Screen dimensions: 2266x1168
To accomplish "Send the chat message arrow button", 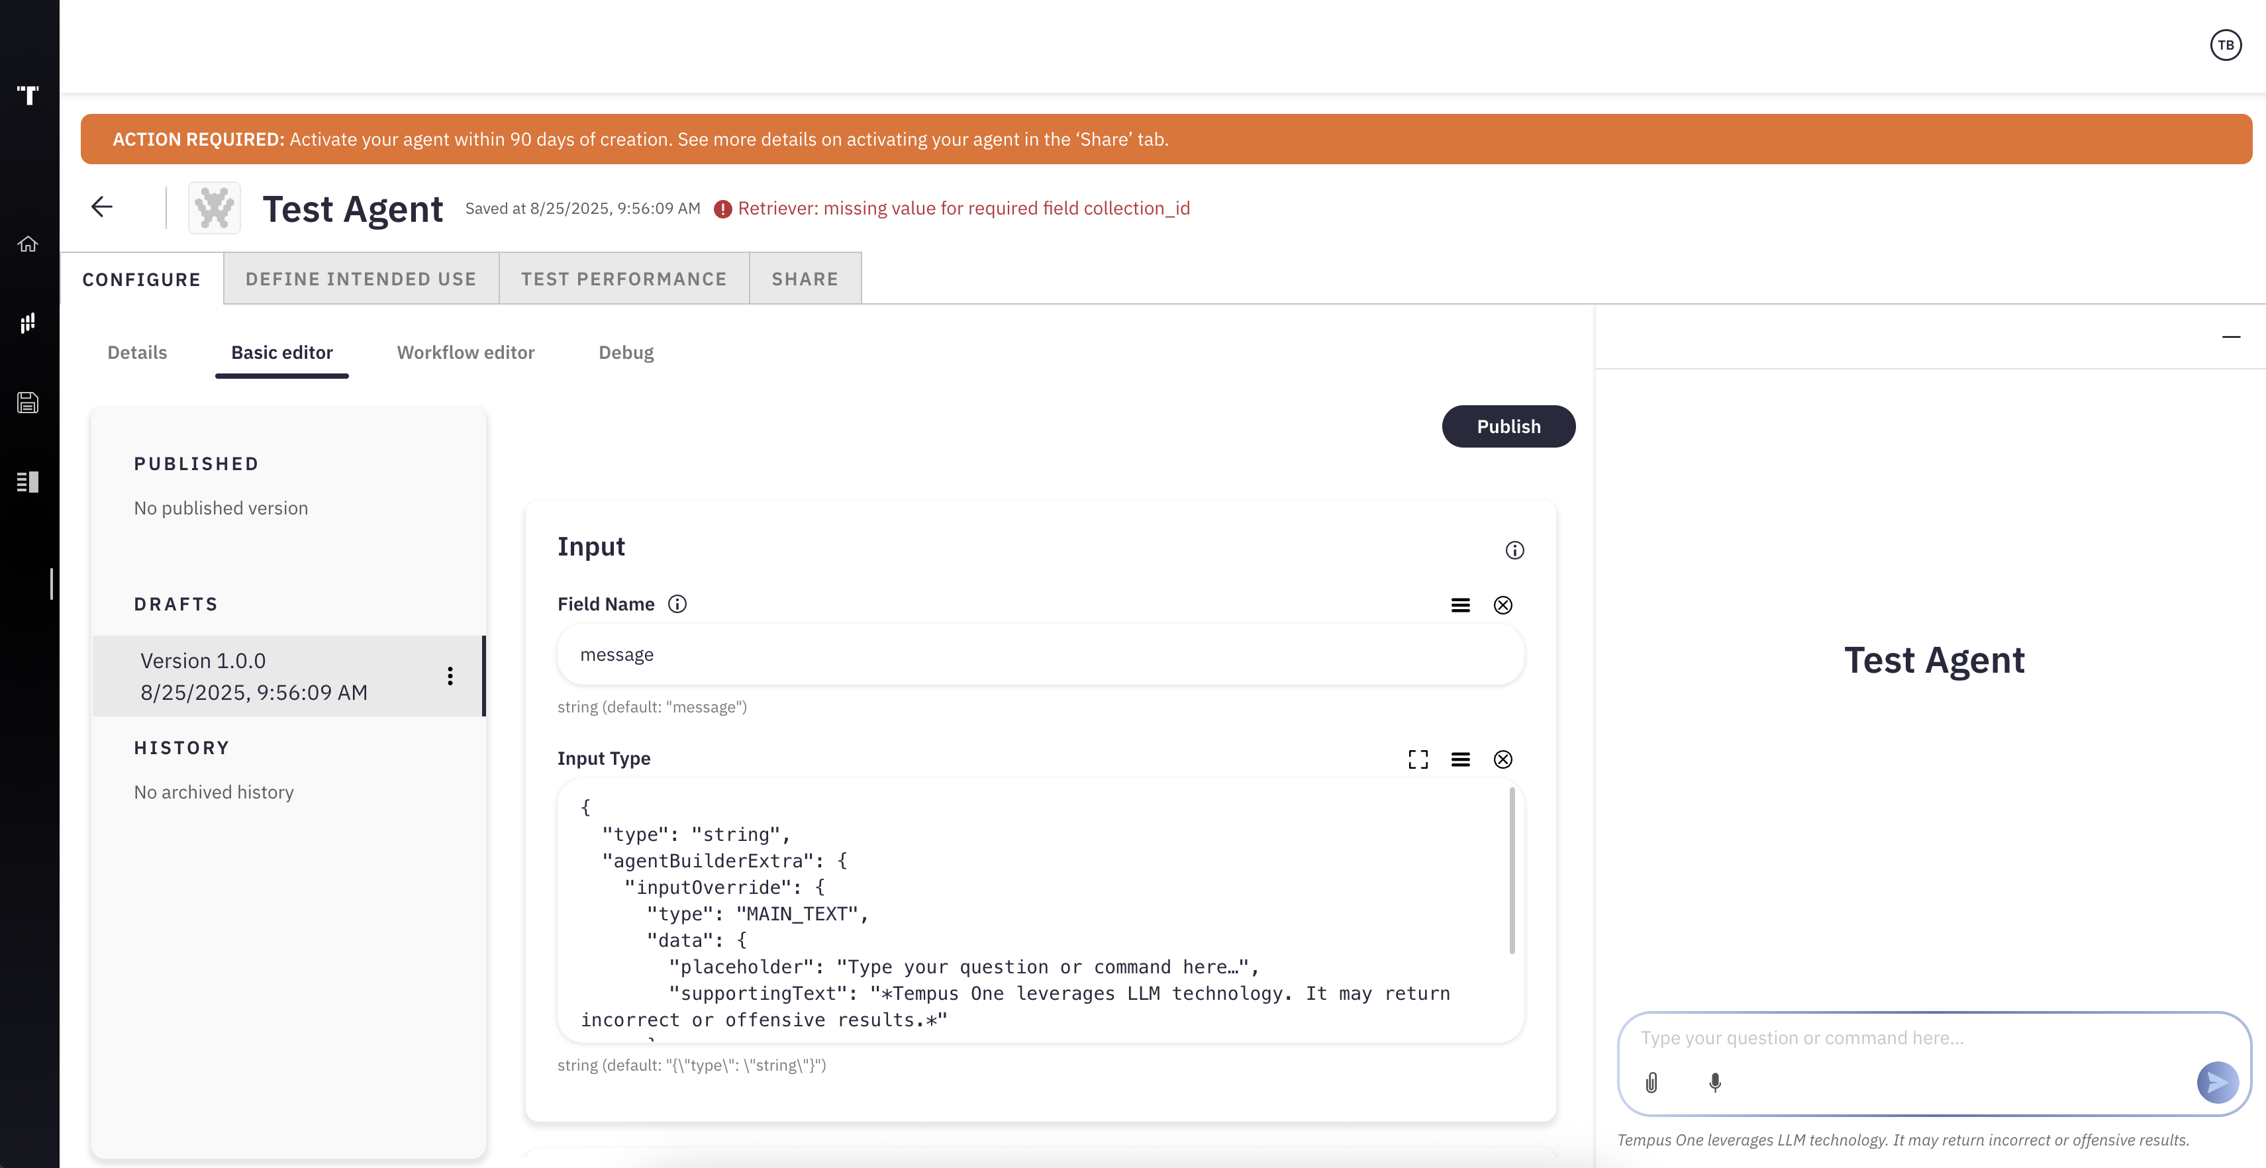I will coord(2218,1083).
